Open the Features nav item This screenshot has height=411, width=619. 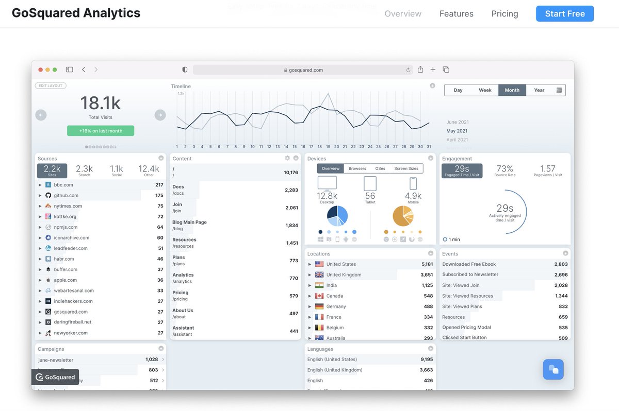coord(457,14)
